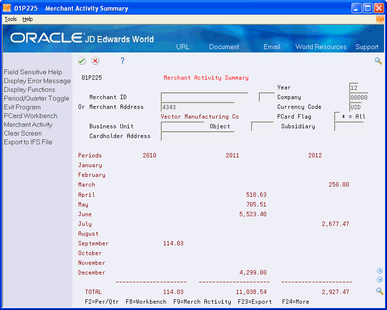Viewport: 387px width, 310px height.
Task: Open the Tools menu
Action: [11, 19]
